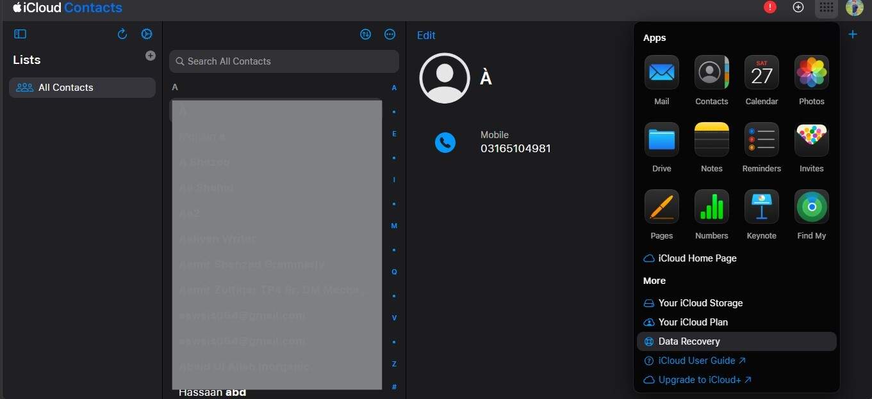872x399 pixels.
Task: Click the Edit contact button
Action: pyautogui.click(x=426, y=35)
